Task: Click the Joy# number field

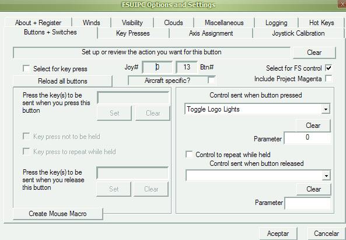Action: [157, 67]
